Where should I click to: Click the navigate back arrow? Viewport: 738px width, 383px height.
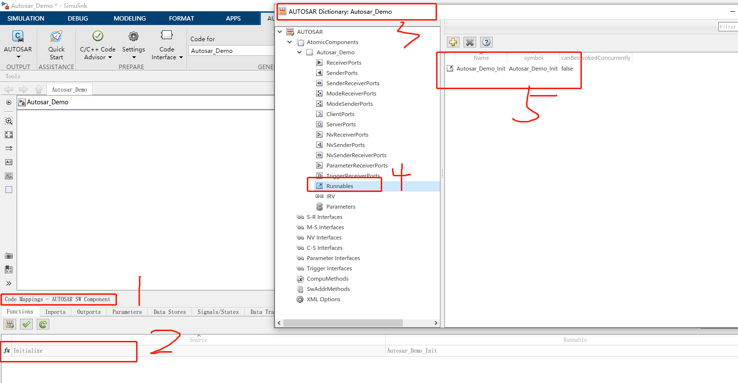tap(8, 89)
